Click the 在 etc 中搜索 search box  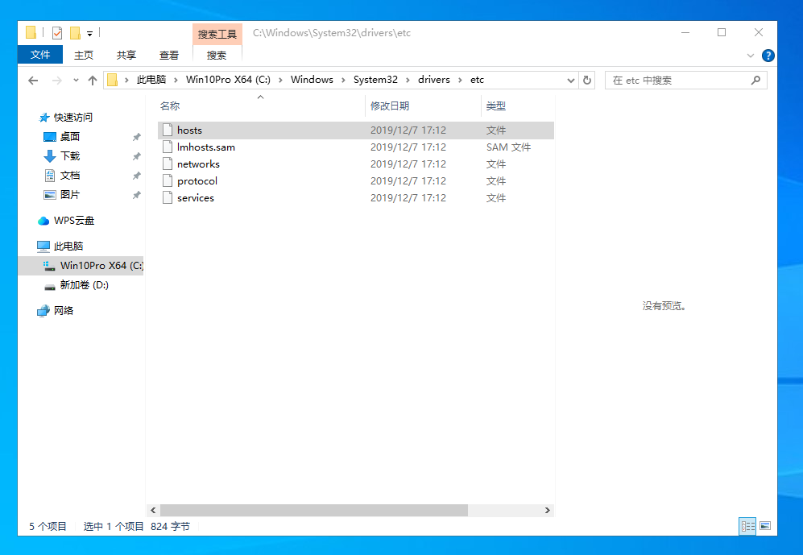coord(685,81)
